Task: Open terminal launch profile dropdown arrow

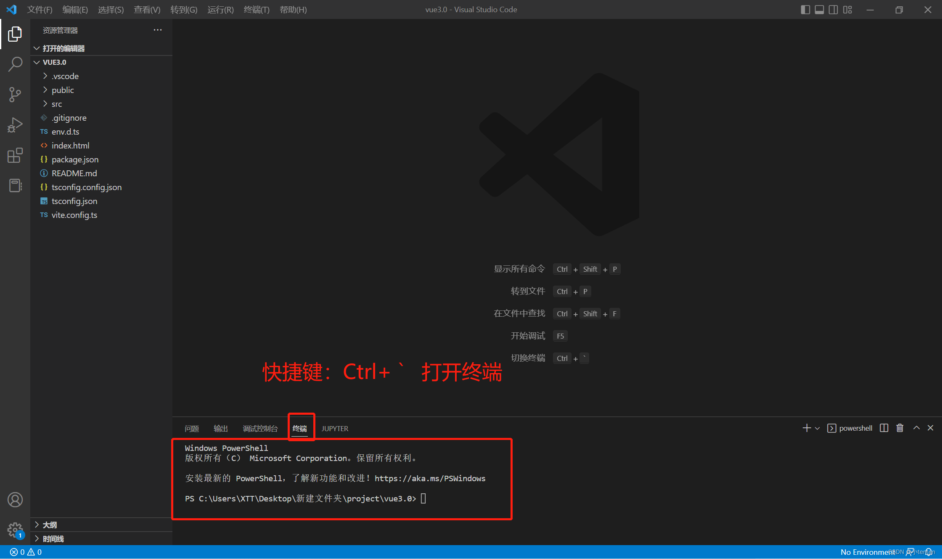Action: pyautogui.click(x=817, y=428)
